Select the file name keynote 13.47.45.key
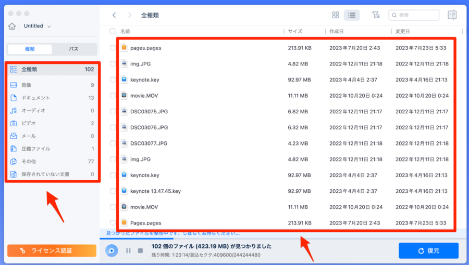The height and width of the screenshot is (265, 469). point(155,191)
